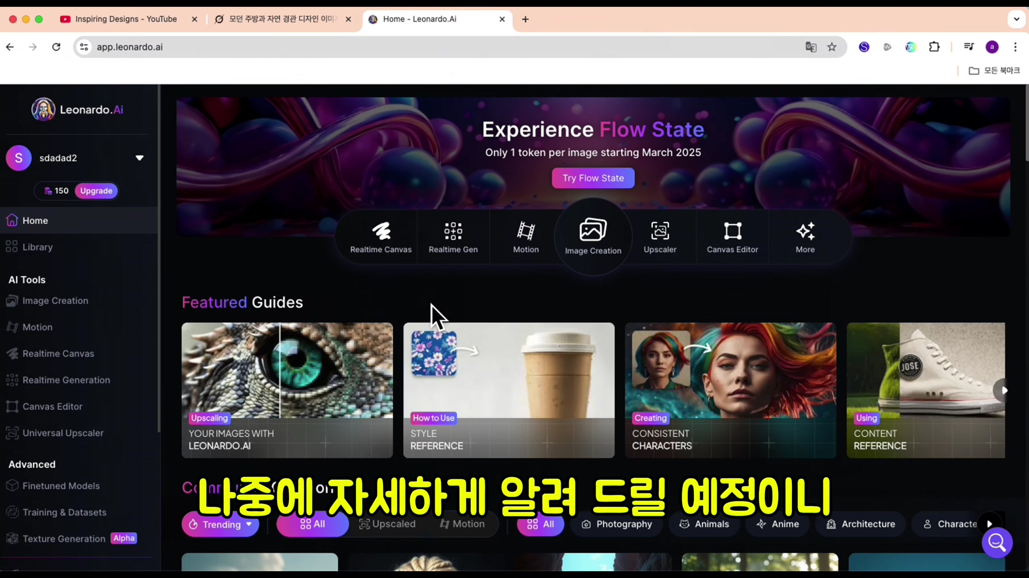Open the media control icon in toolbar
The width and height of the screenshot is (1029, 578).
click(x=969, y=47)
